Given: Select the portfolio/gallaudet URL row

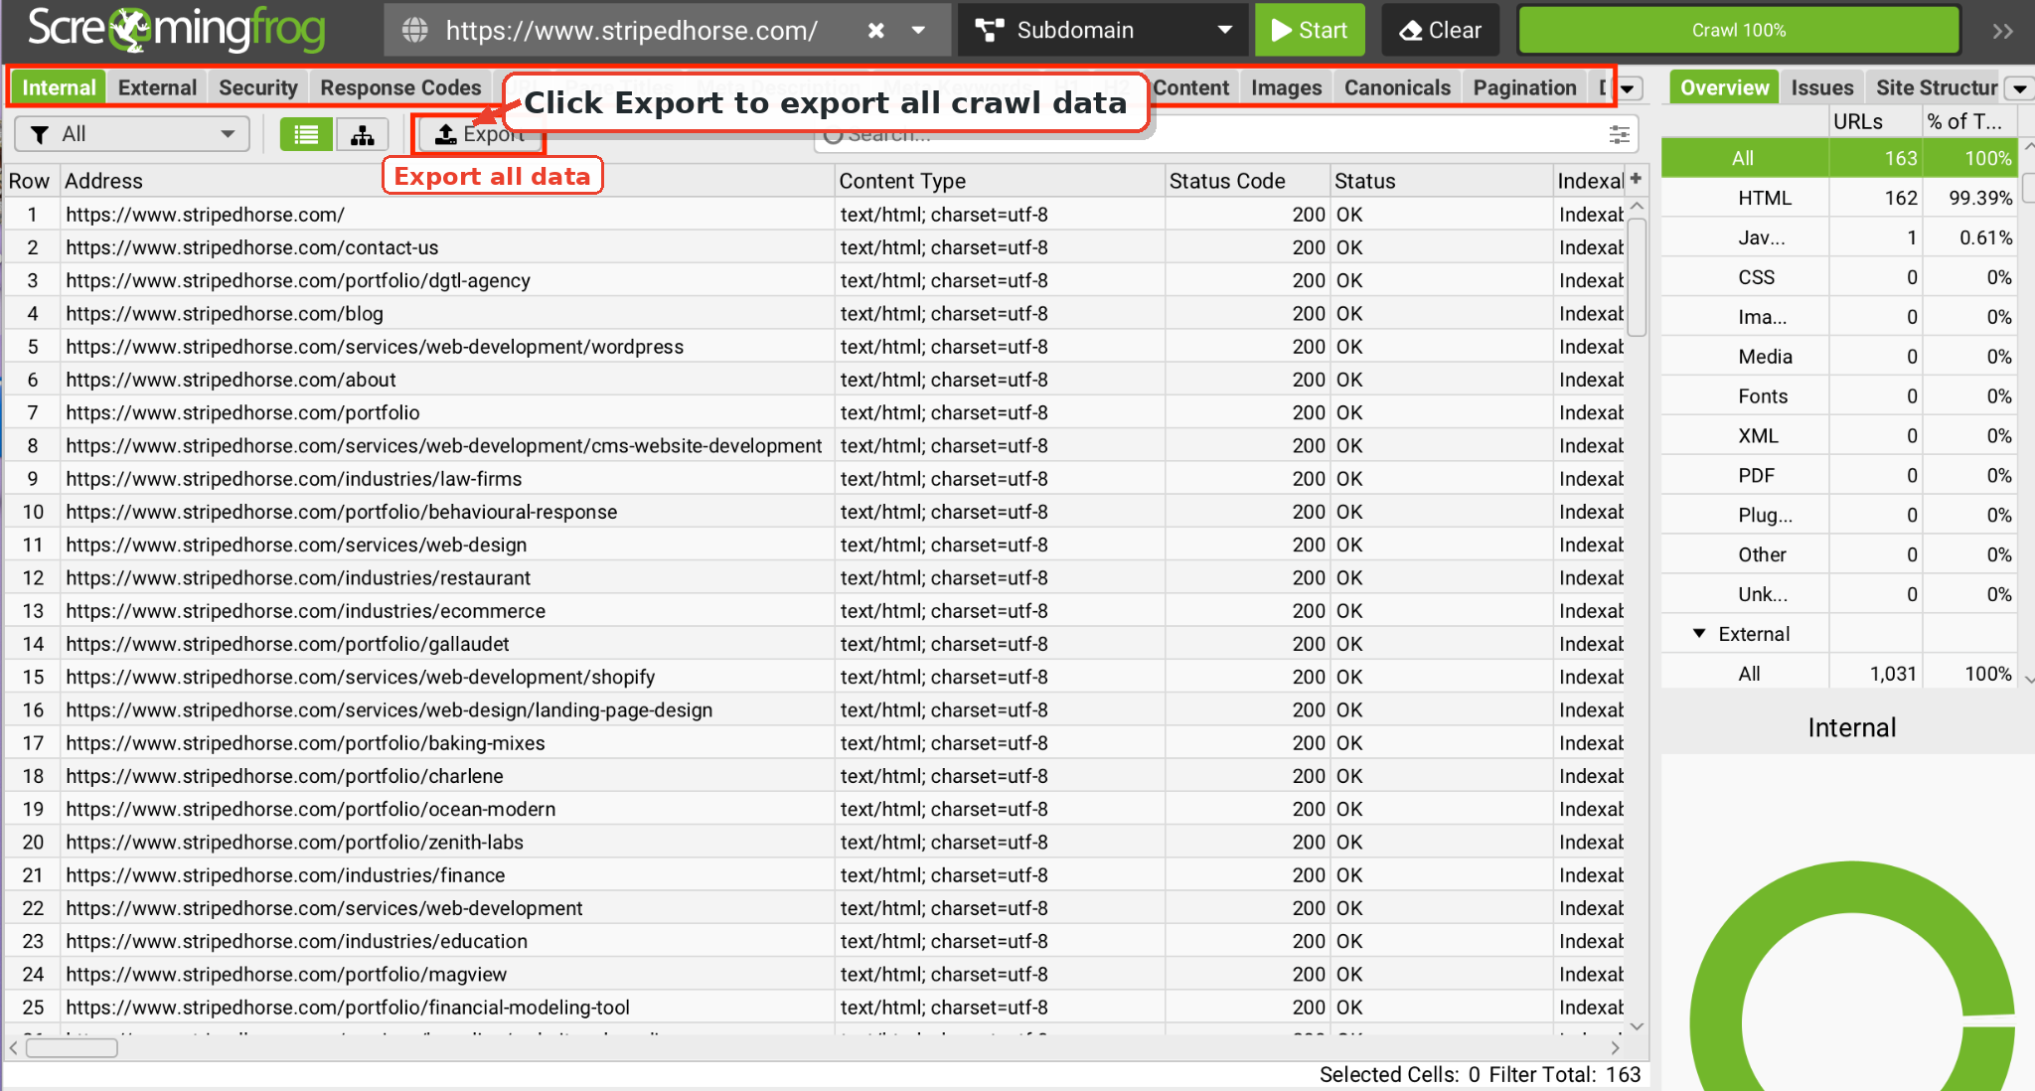Looking at the screenshot, I should pos(815,644).
